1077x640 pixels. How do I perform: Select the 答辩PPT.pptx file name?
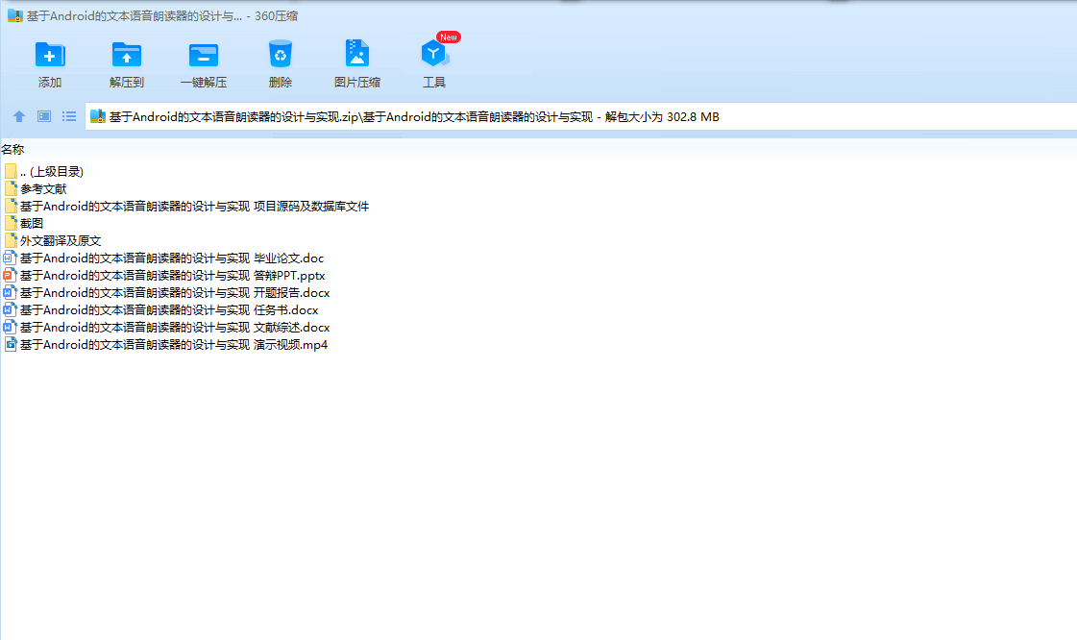click(x=172, y=276)
